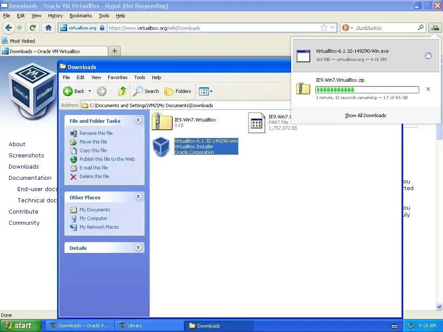This screenshot has width=443, height=332.
Task: Open Search in the Explorer toolbar
Action: [146, 91]
